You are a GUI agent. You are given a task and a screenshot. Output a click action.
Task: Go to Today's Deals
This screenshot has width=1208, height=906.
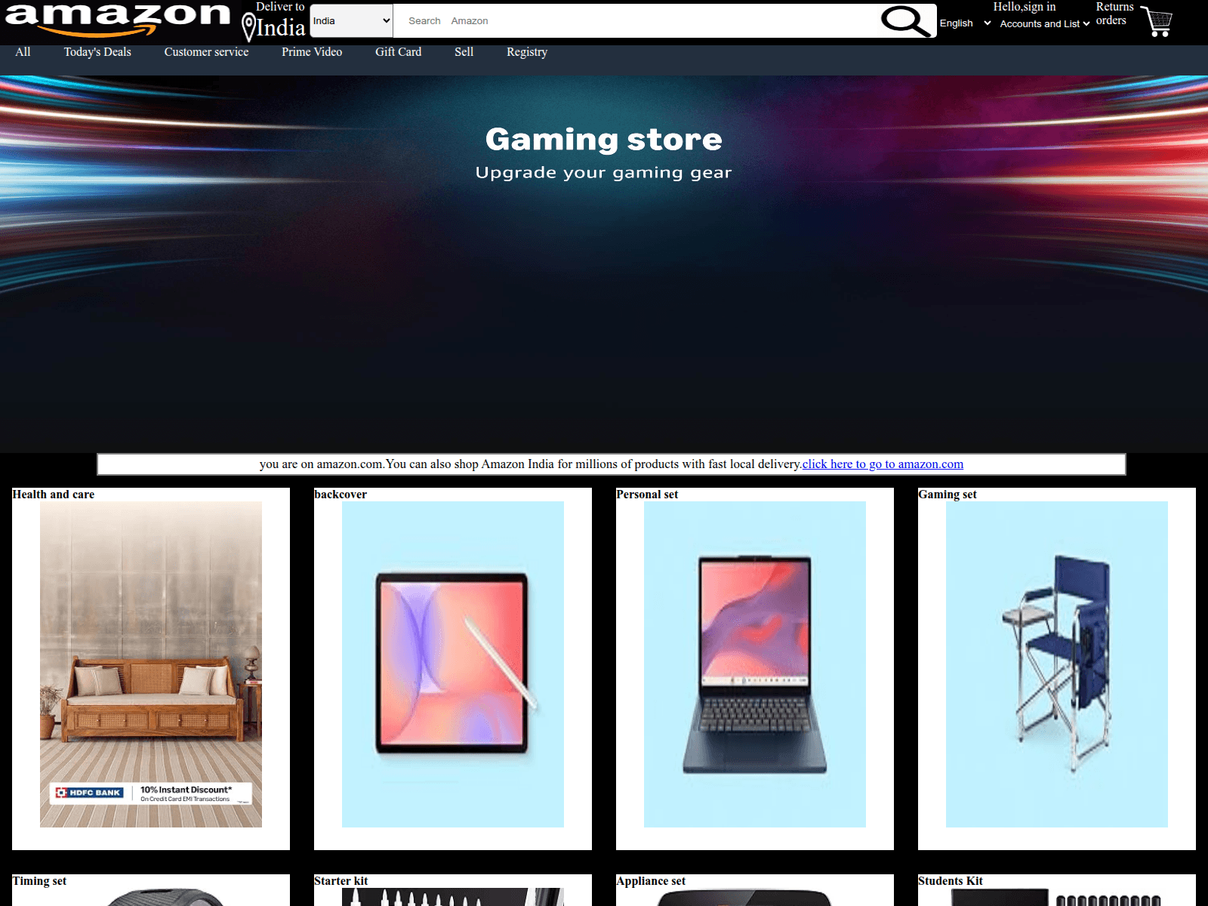point(97,52)
